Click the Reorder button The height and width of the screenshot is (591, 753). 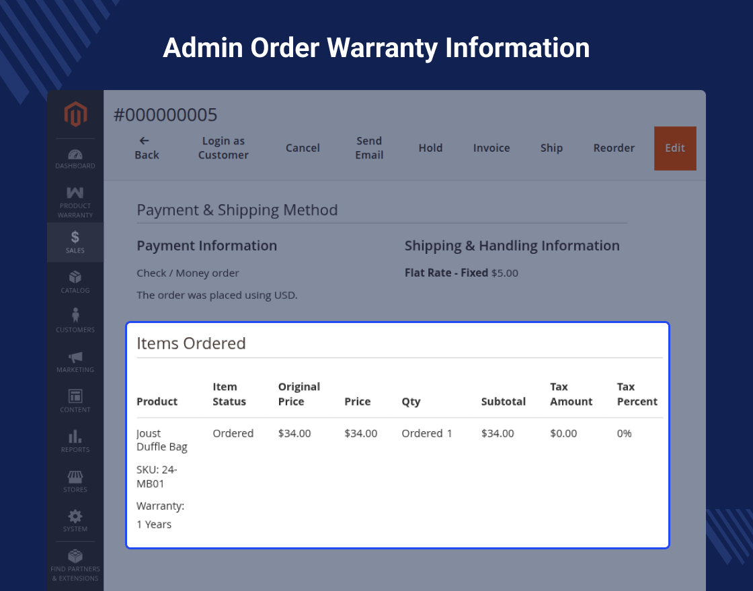614,148
